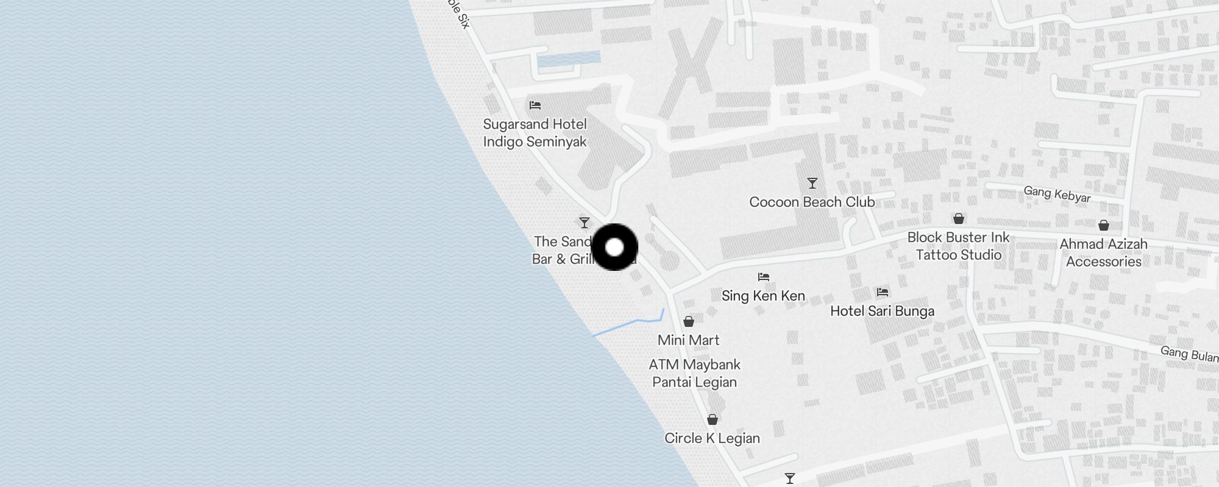Image resolution: width=1219 pixels, height=487 pixels.
Task: Select the Gang Bulan street label
Action: tap(1189, 354)
